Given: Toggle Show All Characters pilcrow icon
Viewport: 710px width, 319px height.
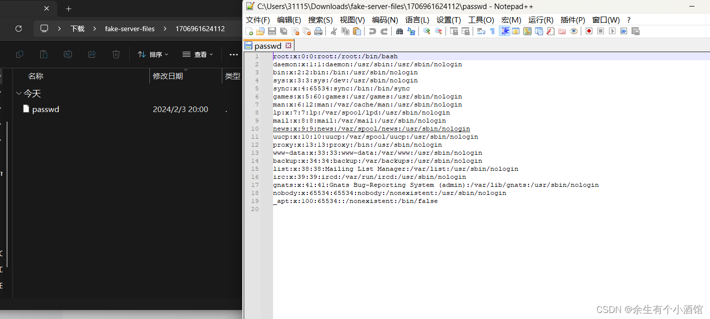Looking at the screenshot, I should click(x=493, y=31).
